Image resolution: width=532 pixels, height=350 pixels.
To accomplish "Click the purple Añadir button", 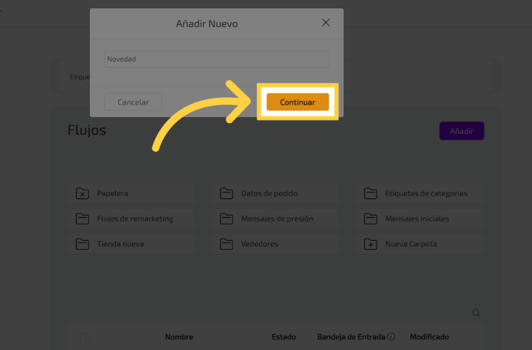I will (x=461, y=131).
